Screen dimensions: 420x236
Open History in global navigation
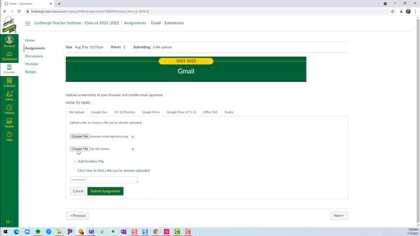(x=9, y=109)
